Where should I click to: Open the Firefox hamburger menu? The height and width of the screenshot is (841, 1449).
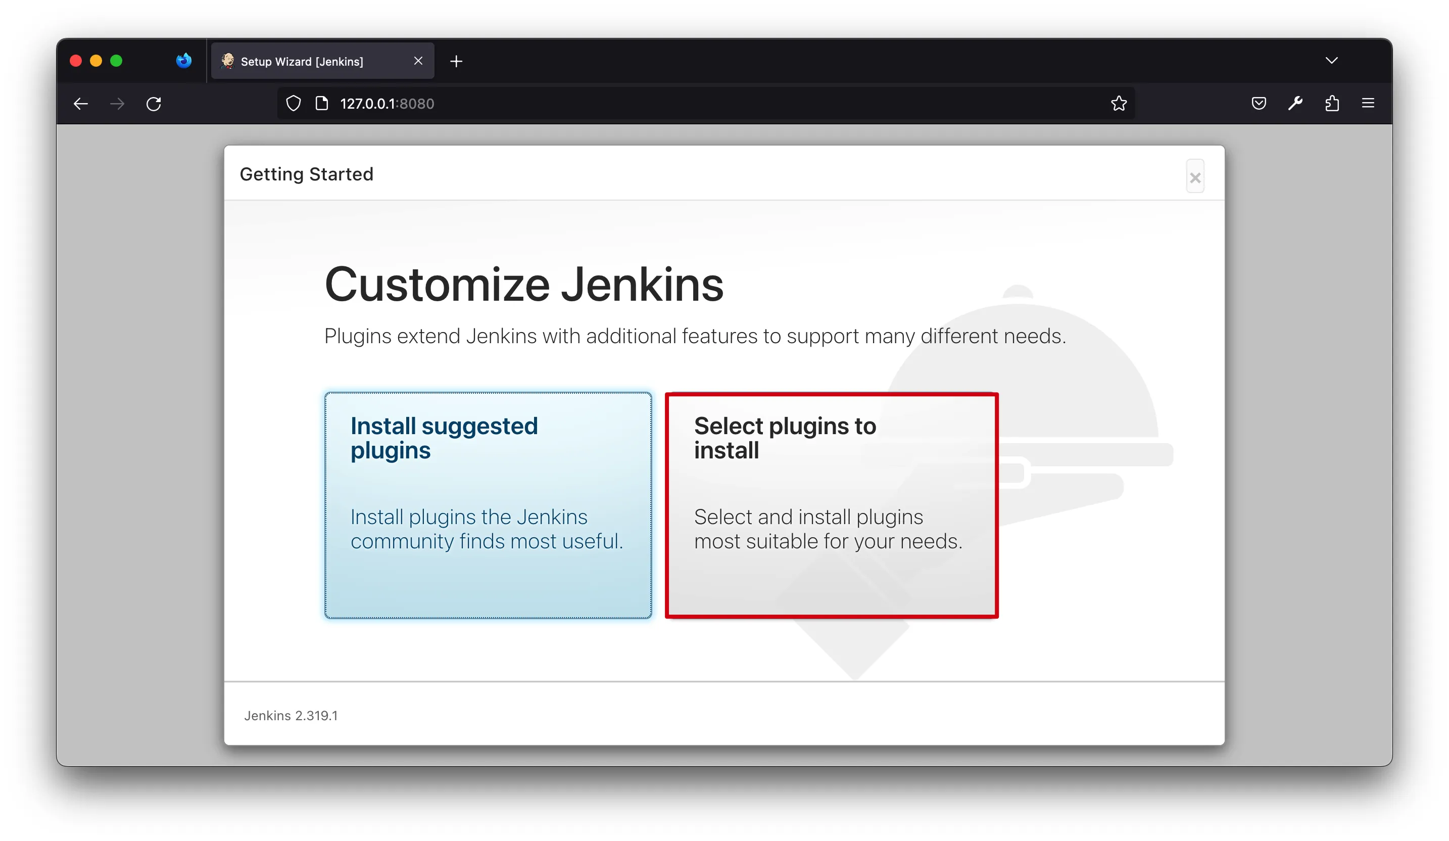click(1368, 104)
